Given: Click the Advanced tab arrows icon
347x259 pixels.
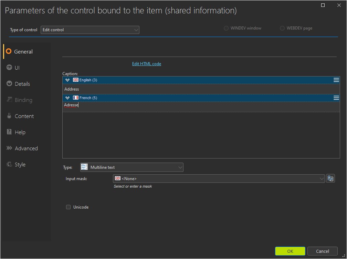Looking at the screenshot, I should [x=9, y=148].
